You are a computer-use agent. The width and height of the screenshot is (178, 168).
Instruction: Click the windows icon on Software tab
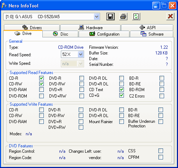[x=143, y=34]
